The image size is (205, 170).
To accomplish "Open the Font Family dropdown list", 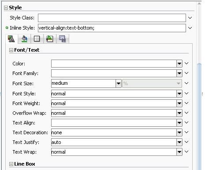I will pyautogui.click(x=179, y=73).
